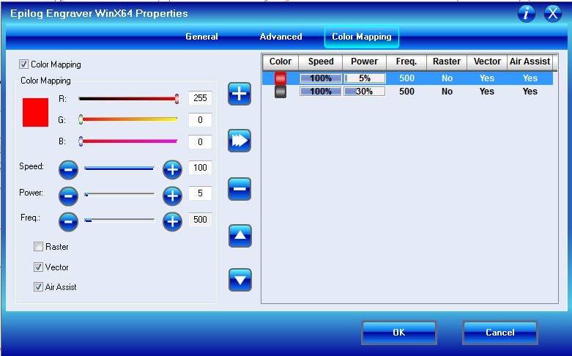Viewport: 572px width, 356px height.
Task: Decrease Speed with its minus button
Action: point(68,170)
